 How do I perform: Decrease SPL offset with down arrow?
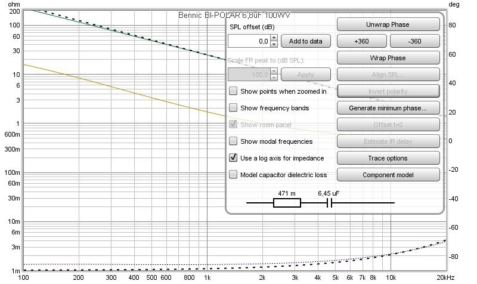[x=274, y=44]
